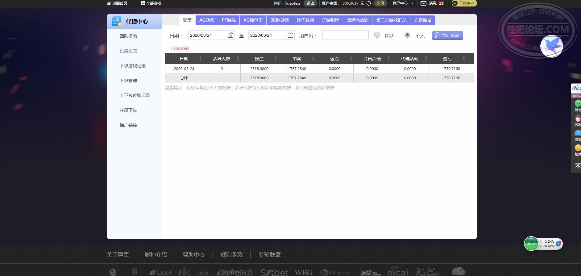Switch to the PT游戏 tab
The height and width of the screenshot is (276, 581).
tap(229, 20)
